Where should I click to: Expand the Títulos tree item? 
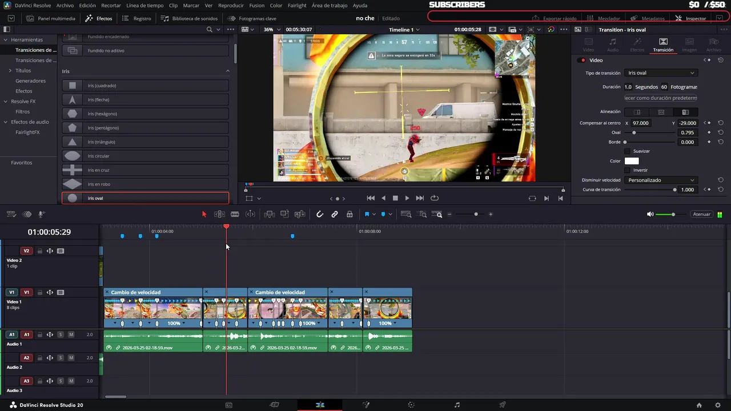click(10, 71)
